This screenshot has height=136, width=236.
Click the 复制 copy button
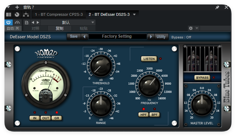tap(60, 28)
